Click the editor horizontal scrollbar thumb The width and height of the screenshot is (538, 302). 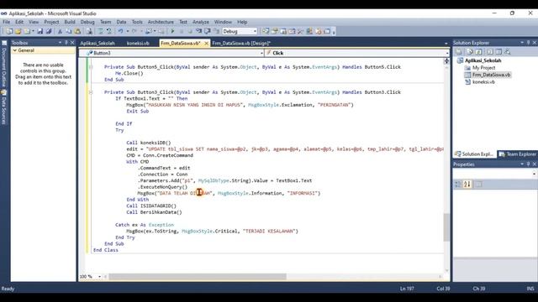pyautogui.click(x=198, y=276)
